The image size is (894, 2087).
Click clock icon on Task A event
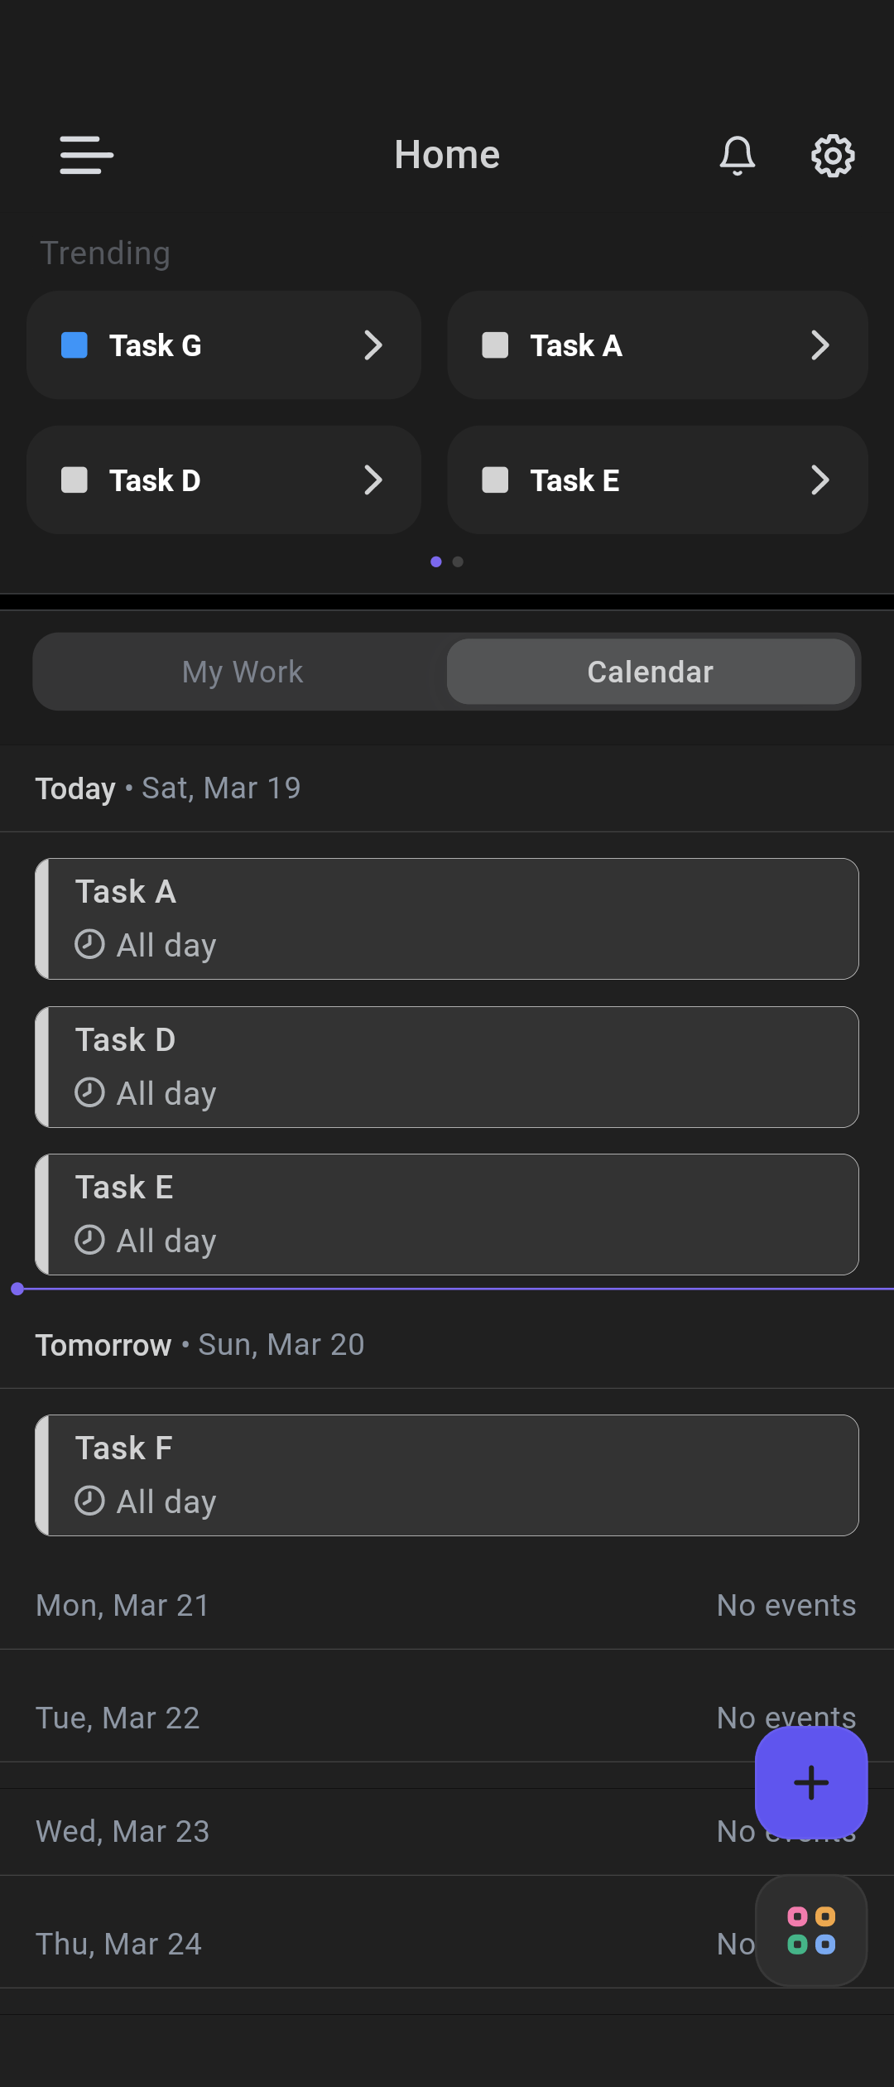tap(89, 944)
